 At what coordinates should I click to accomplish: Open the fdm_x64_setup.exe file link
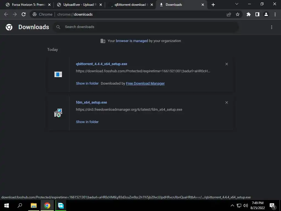tap(91, 102)
